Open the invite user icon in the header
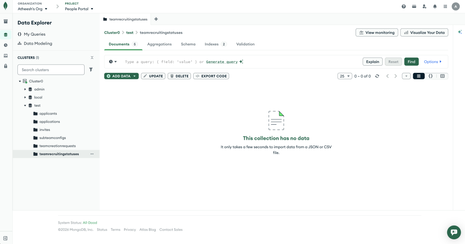Screen dimensions: 465x244 [424, 6]
